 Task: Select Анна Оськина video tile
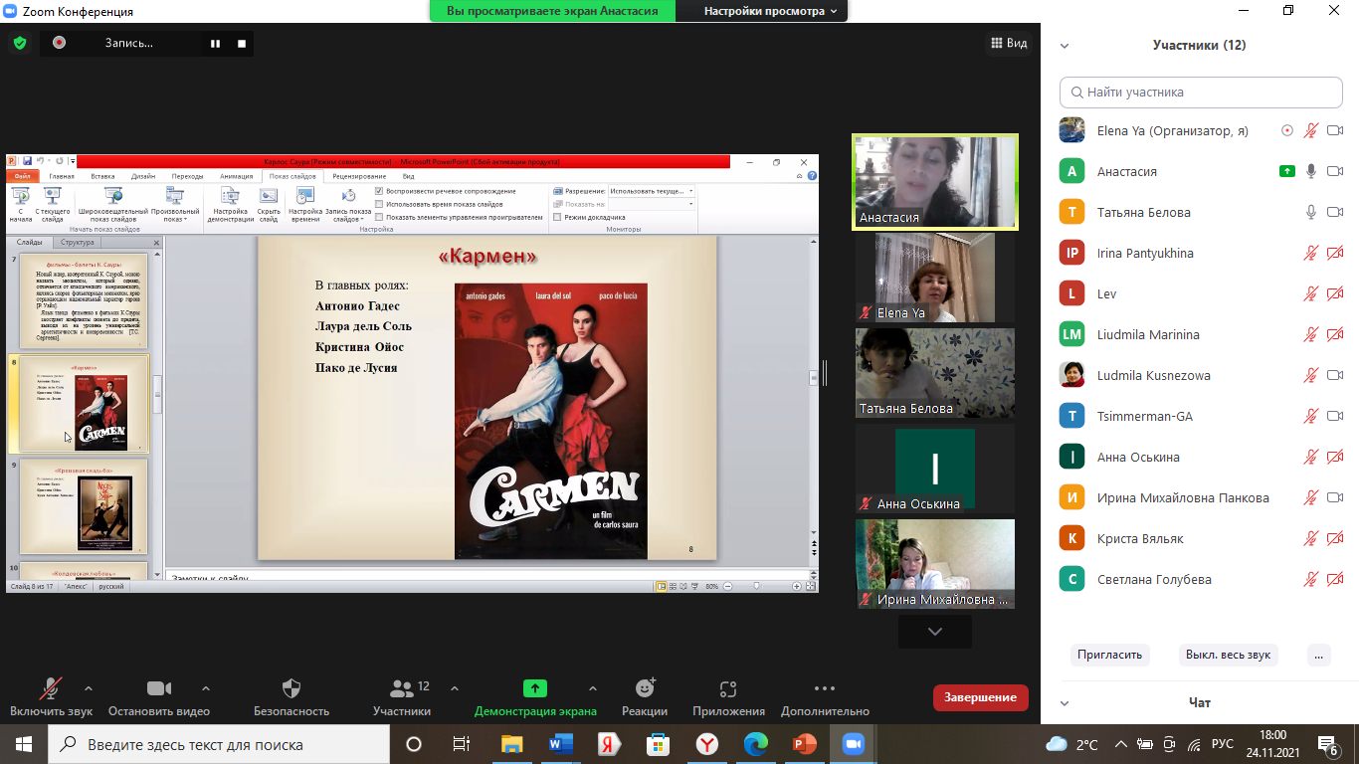pos(935,469)
